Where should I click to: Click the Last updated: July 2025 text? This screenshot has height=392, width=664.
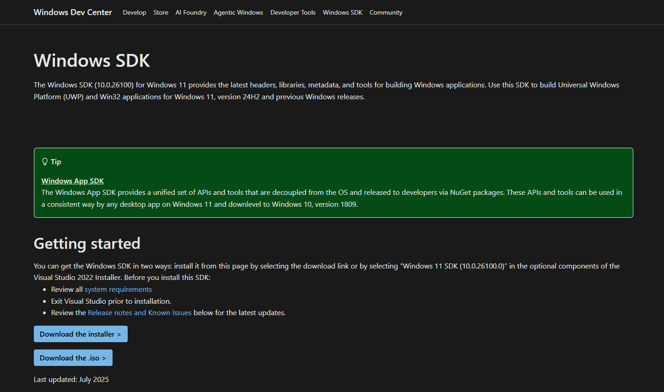tap(71, 379)
